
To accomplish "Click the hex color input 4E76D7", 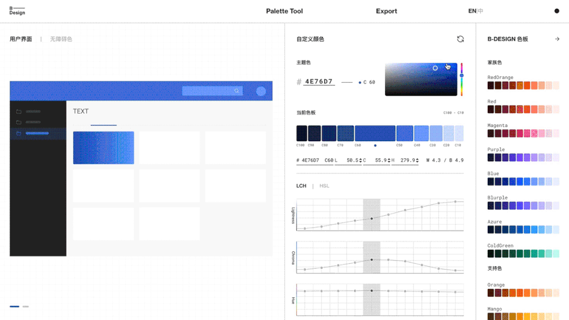I will pos(319,82).
